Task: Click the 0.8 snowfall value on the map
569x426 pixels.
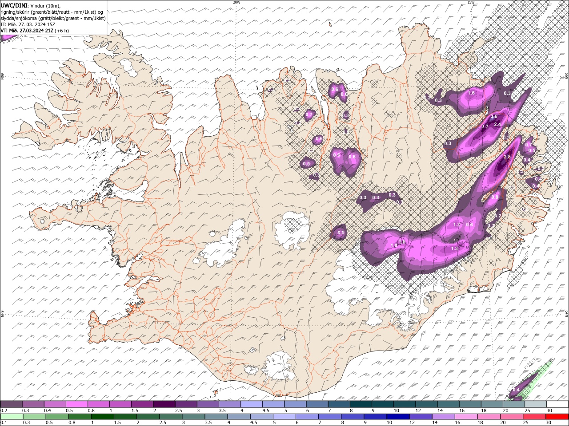Action: pos(495,197)
